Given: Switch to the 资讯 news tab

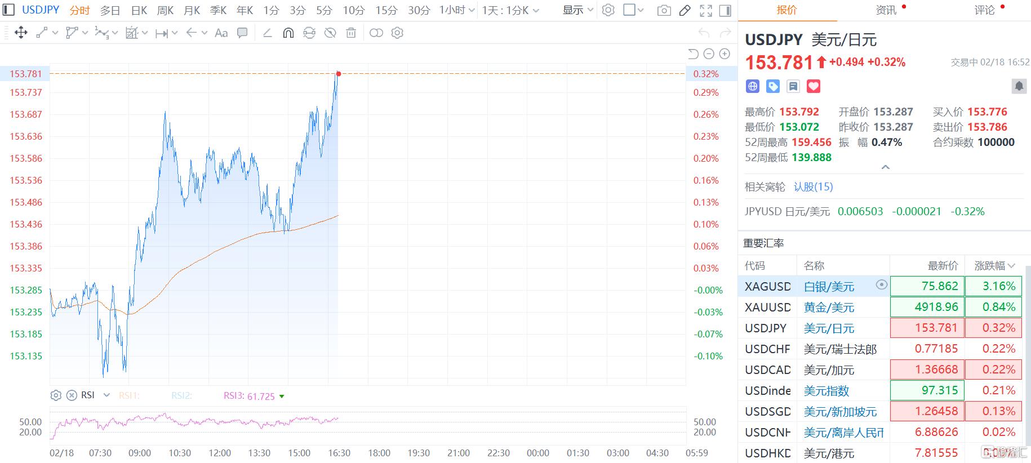Looking at the screenshot, I should click(886, 10).
